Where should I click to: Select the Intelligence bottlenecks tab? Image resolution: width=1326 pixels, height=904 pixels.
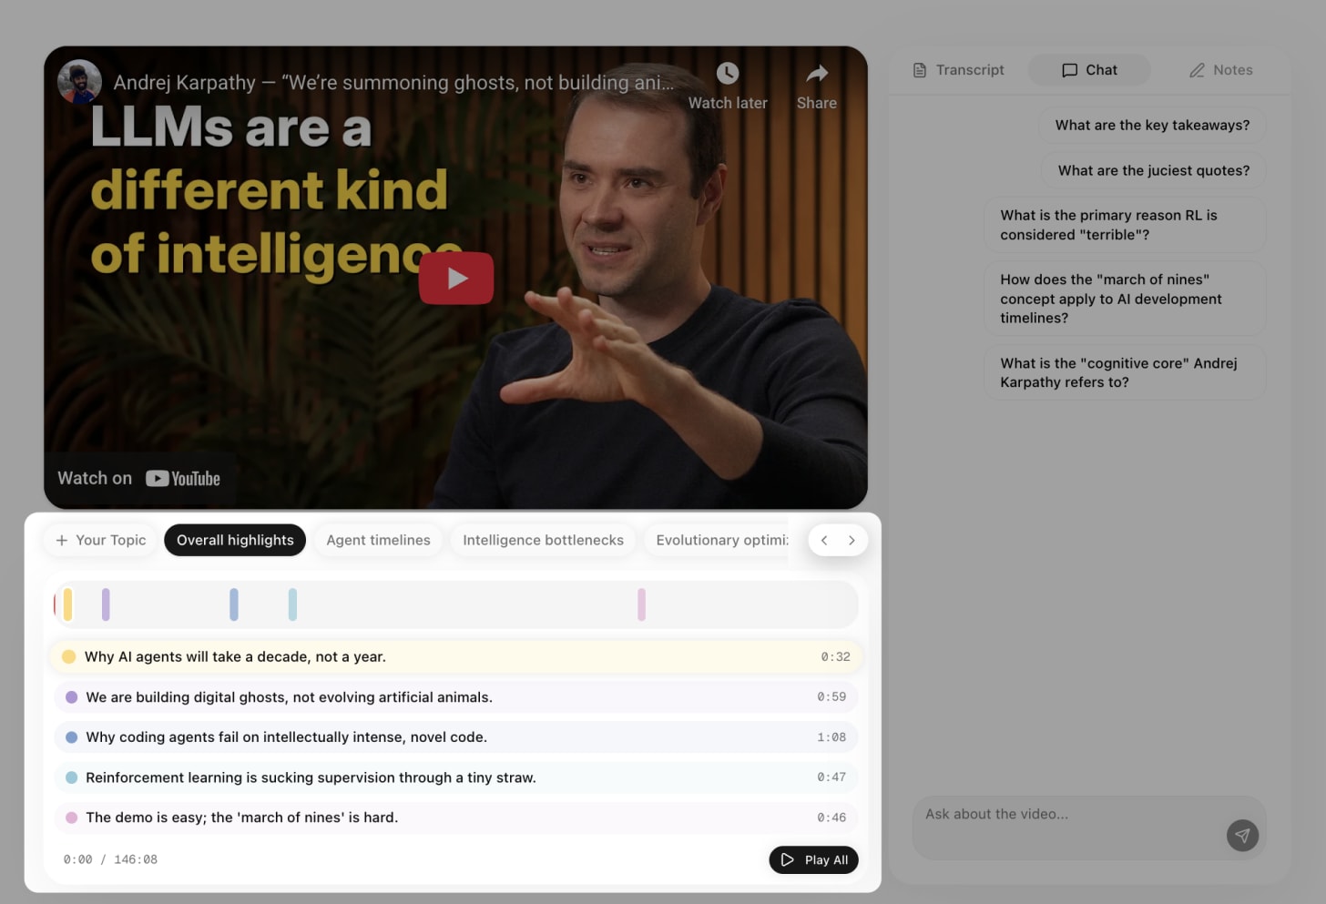click(x=543, y=540)
